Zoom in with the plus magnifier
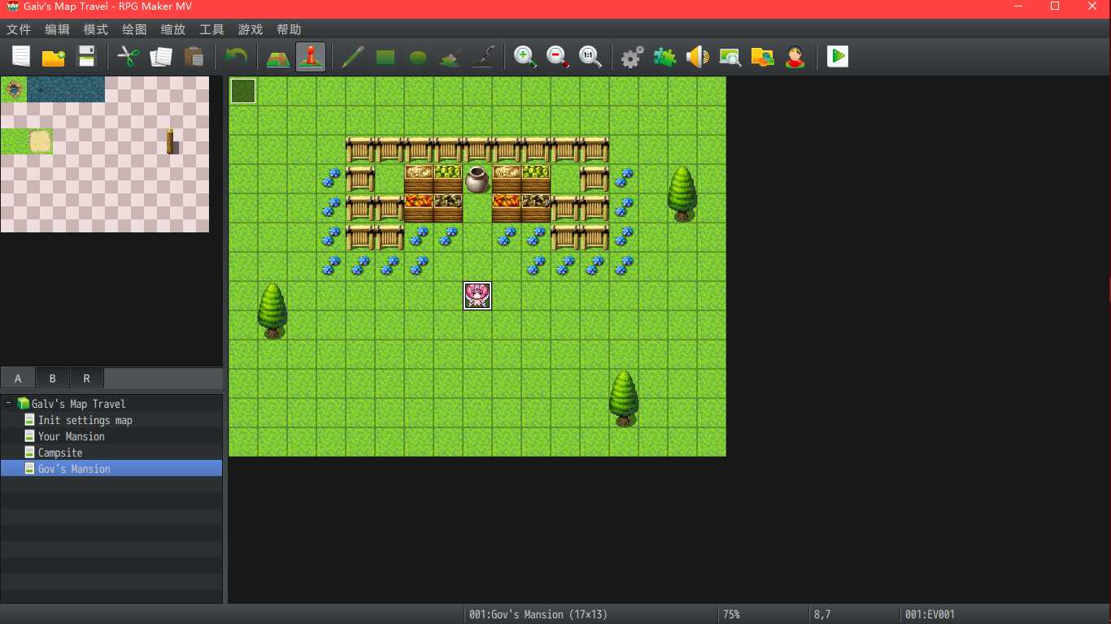The height and width of the screenshot is (624, 1111). click(x=525, y=57)
